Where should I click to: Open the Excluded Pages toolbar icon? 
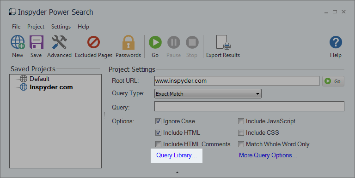pyautogui.click(x=93, y=42)
